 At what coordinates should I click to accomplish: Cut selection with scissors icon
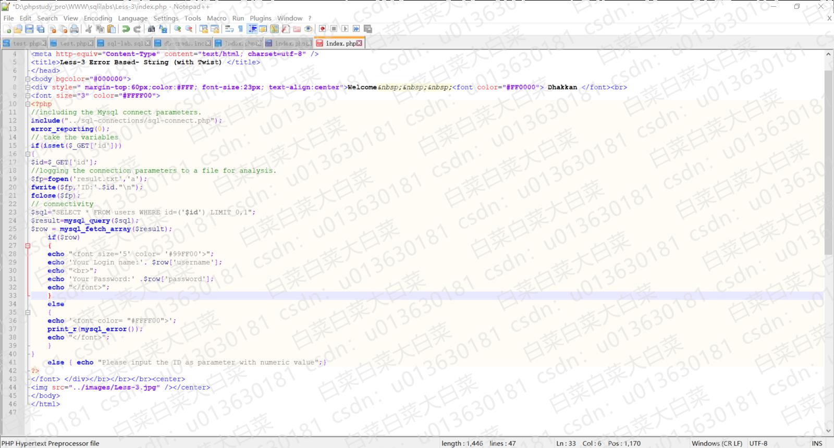click(x=89, y=29)
